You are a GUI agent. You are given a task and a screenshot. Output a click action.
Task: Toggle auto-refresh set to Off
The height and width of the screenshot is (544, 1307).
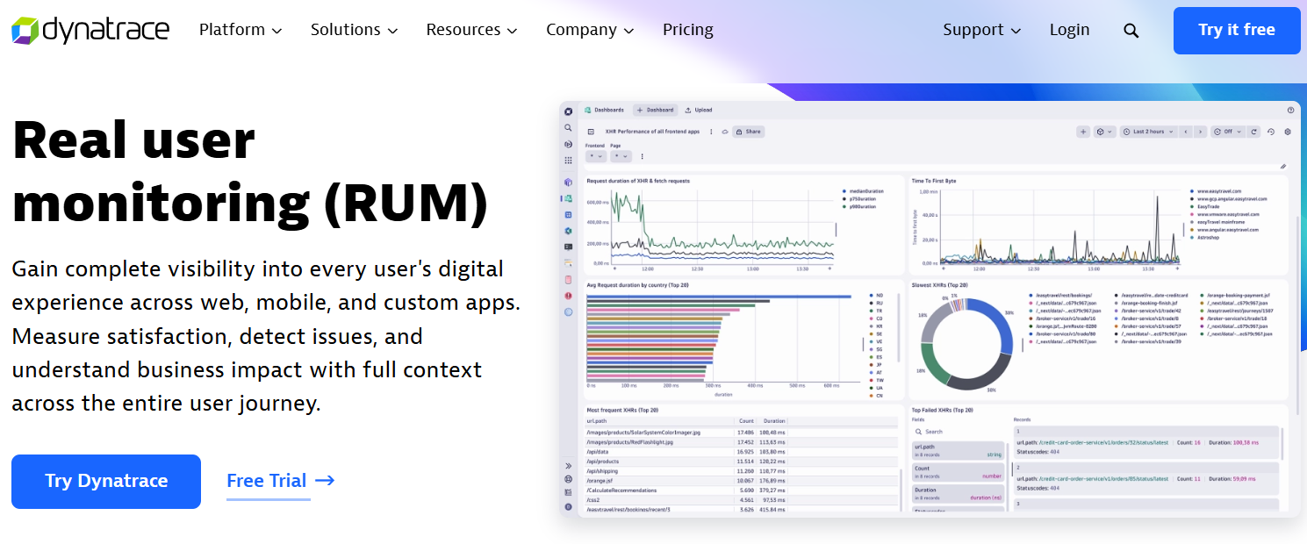pos(1227,132)
